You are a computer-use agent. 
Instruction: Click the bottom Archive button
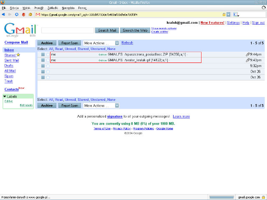click(x=47, y=105)
